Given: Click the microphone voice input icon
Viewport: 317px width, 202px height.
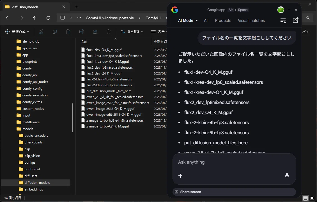Looking at the screenshot, I should tap(287, 176).
